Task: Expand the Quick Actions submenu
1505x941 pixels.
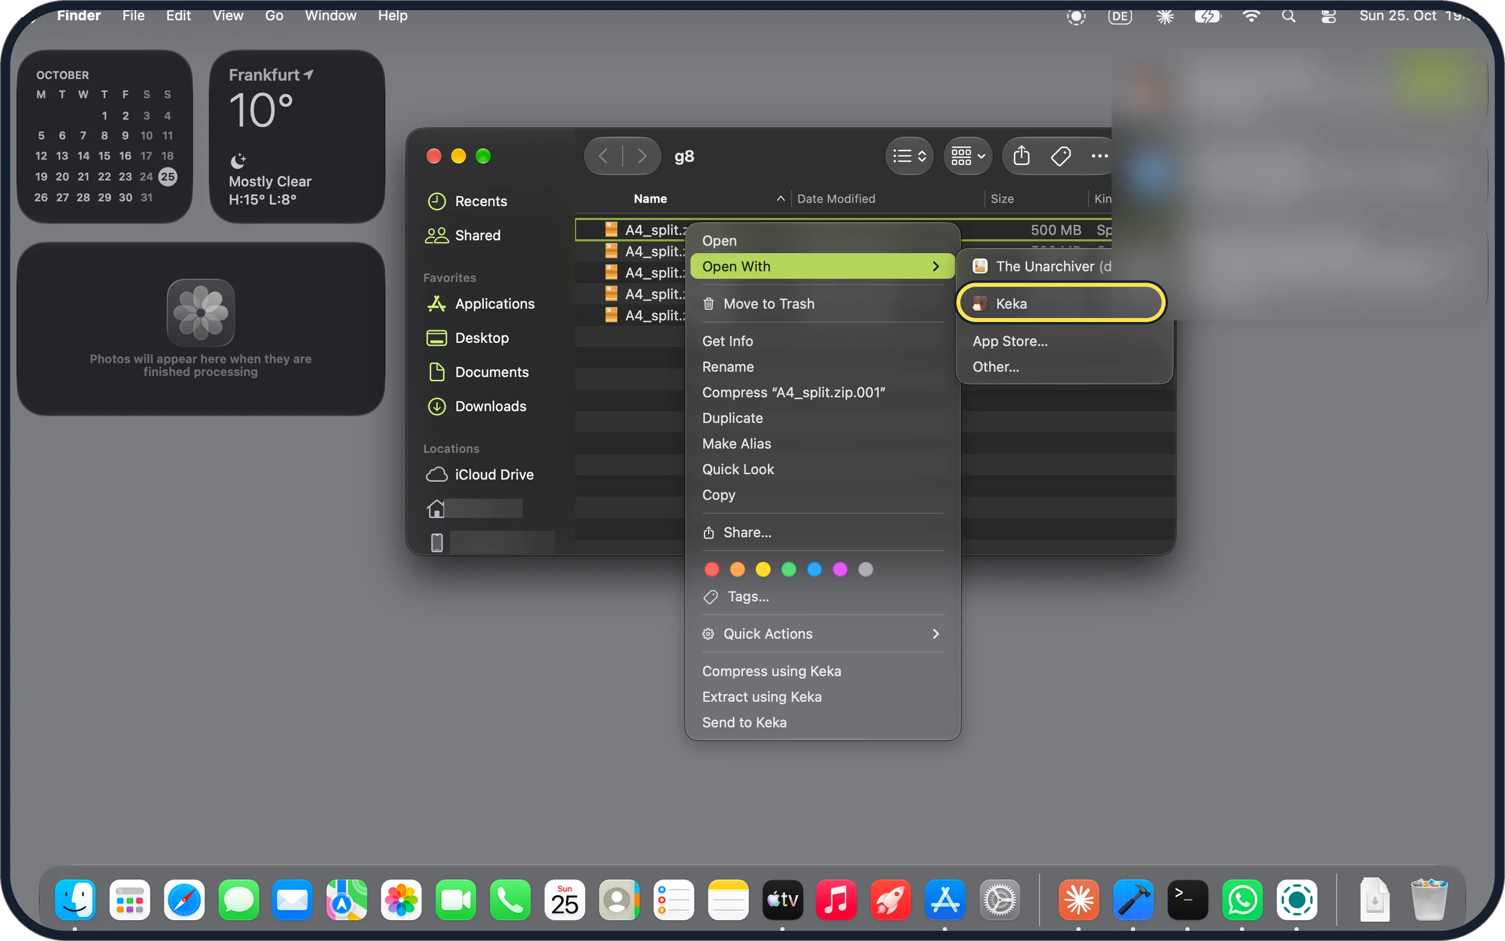Action: pos(822,633)
